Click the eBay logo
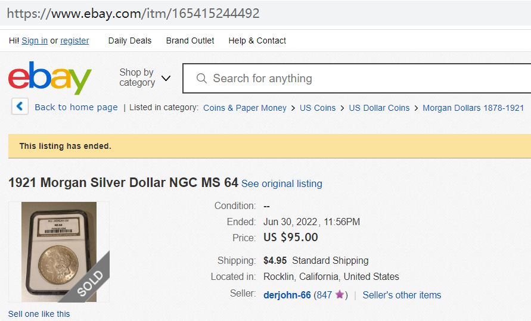 click(x=50, y=78)
